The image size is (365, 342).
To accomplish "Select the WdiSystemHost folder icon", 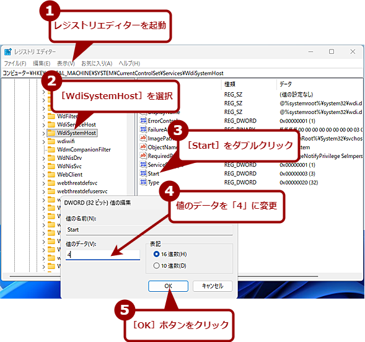I will 51,133.
